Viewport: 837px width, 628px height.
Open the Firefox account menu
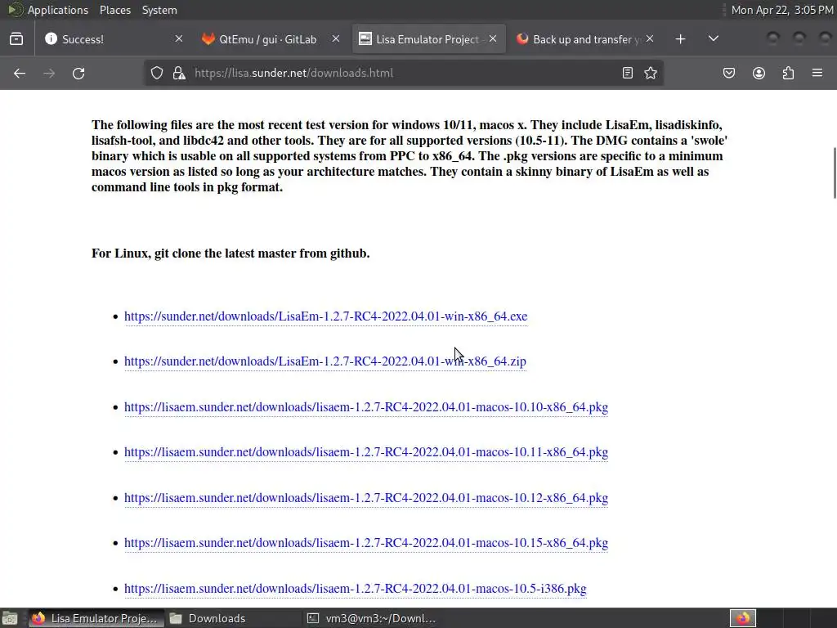[759, 73]
